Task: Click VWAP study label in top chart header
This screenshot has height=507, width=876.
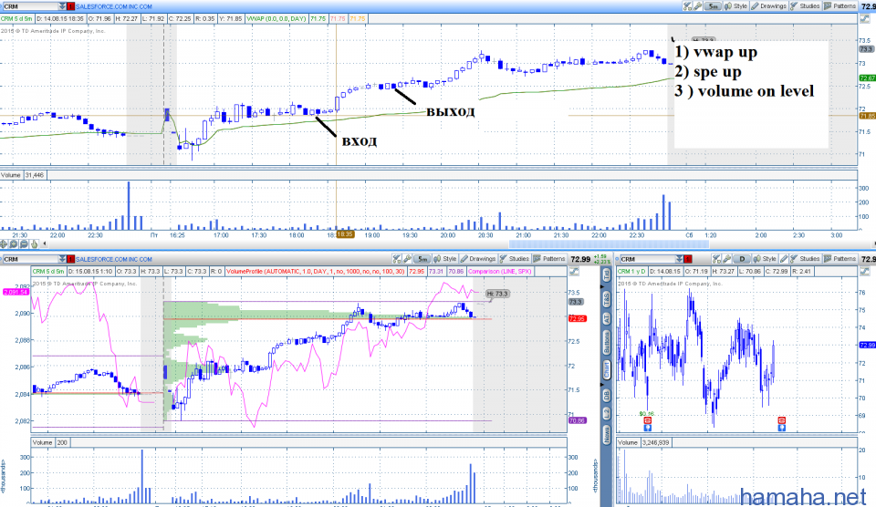Action: coord(276,18)
